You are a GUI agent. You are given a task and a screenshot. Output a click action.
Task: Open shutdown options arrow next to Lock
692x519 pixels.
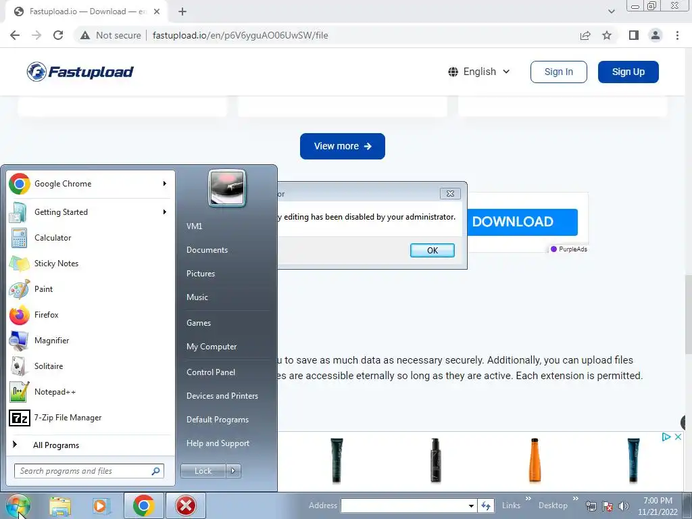point(233,471)
